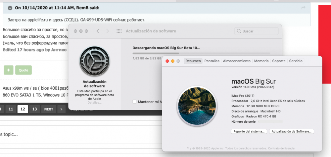Click the macOS Big Sur wallpaper logo
This screenshot has width=331, height=157.
tap(197, 106)
